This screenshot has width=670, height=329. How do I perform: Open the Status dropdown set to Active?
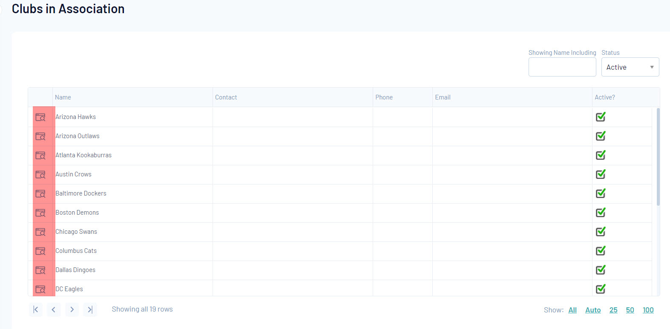point(630,67)
